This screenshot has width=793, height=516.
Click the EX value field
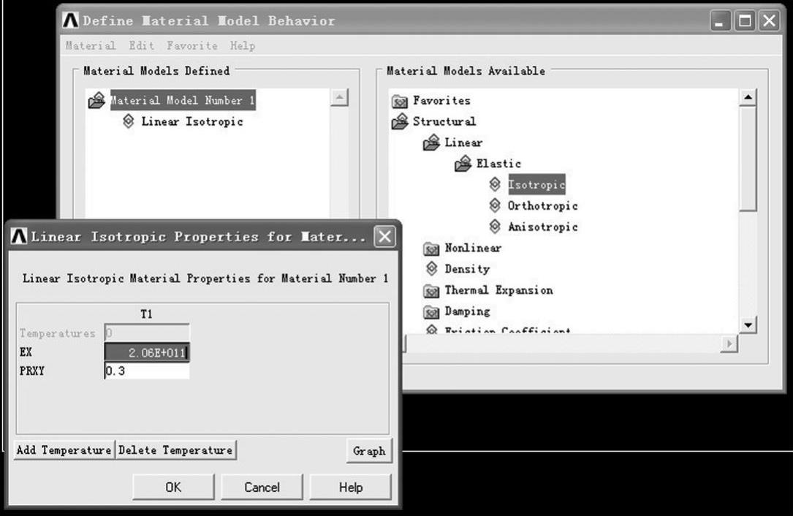(147, 352)
